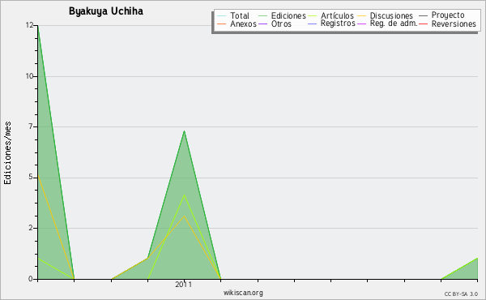Click the 12 y-axis tick label
The height and width of the screenshot is (300, 486).
coord(29,25)
